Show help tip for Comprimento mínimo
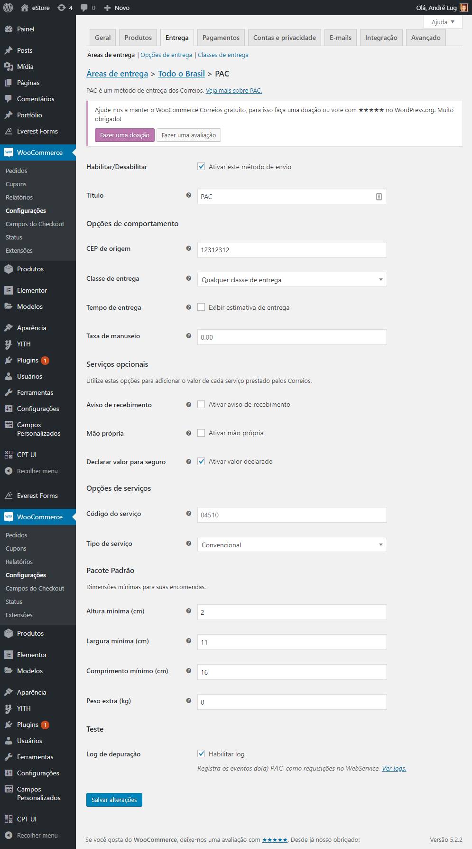This screenshot has height=849, width=472. tap(189, 671)
